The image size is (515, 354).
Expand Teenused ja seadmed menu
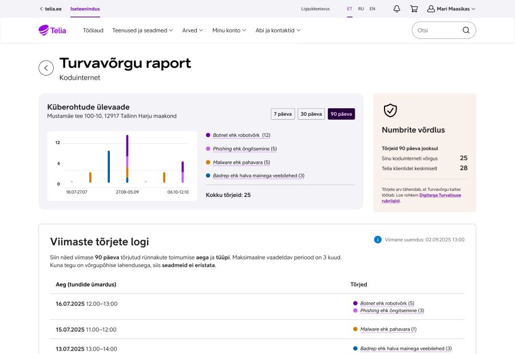pos(142,30)
